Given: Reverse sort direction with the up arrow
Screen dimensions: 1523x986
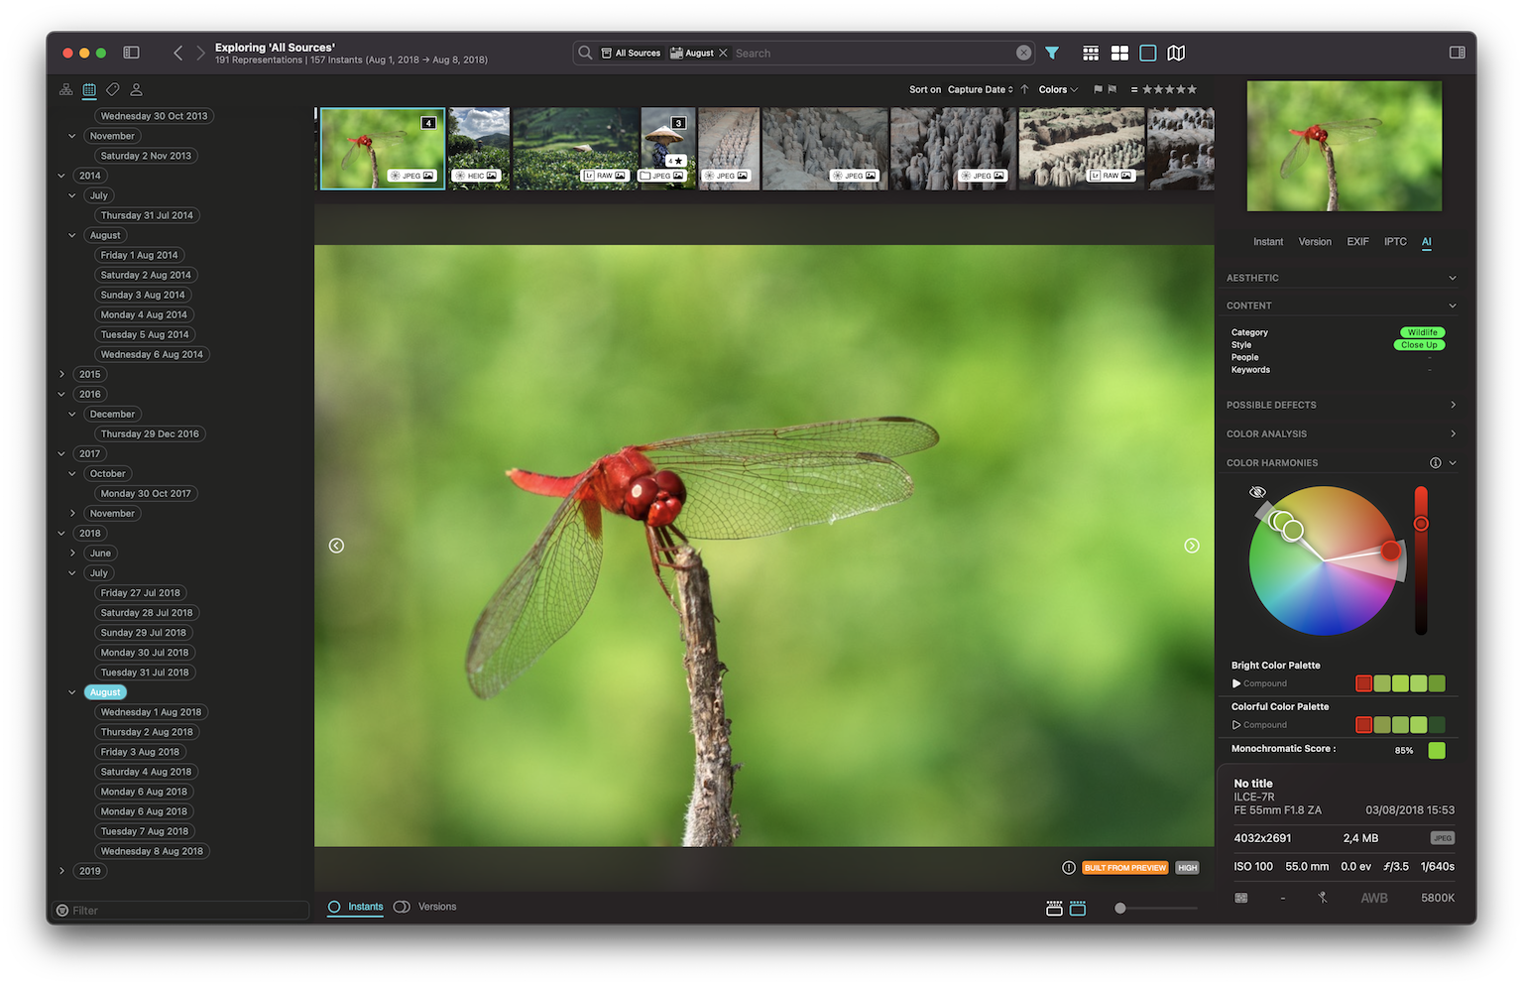Looking at the screenshot, I should pyautogui.click(x=1024, y=89).
